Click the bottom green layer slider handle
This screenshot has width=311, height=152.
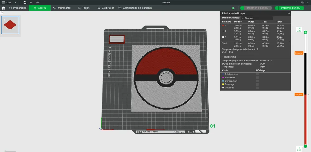[x=305, y=146]
